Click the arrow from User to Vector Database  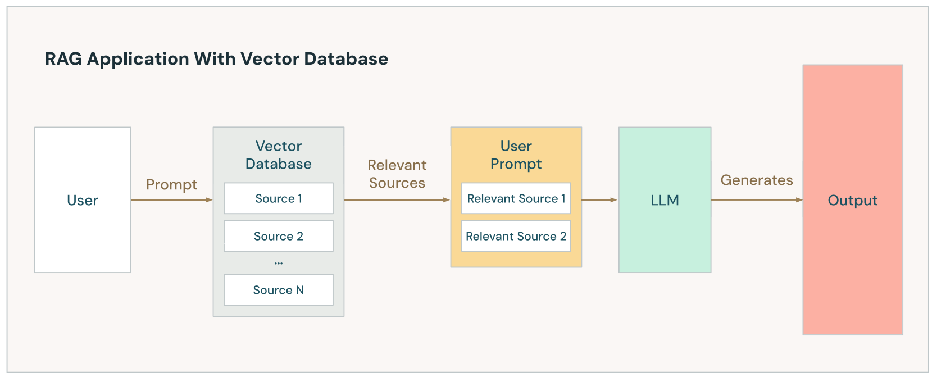coord(171,200)
